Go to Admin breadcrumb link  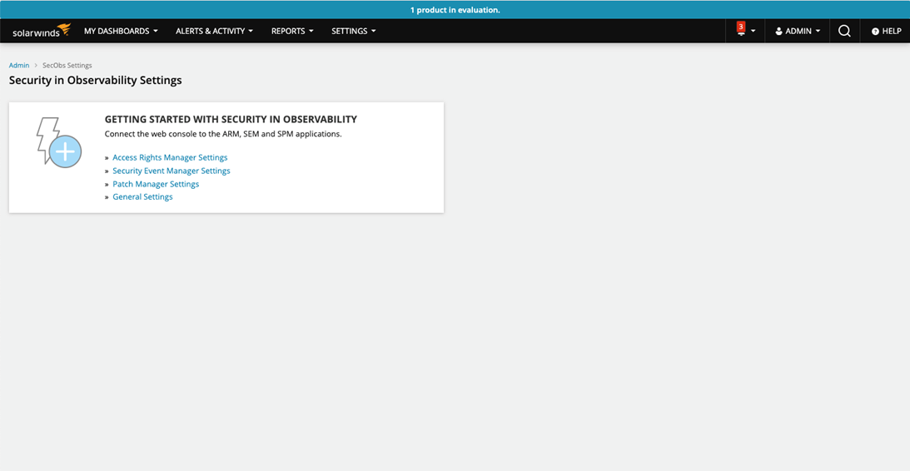(19, 66)
